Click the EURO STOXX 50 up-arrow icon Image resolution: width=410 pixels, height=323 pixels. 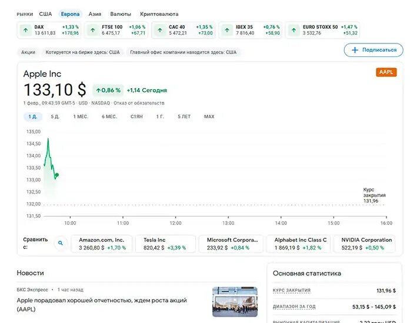tap(294, 30)
